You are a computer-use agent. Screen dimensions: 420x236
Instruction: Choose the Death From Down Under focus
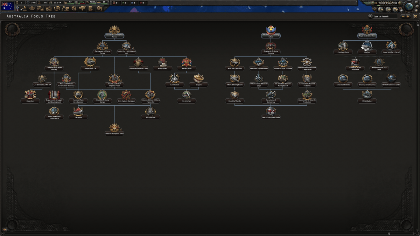[x=271, y=113]
